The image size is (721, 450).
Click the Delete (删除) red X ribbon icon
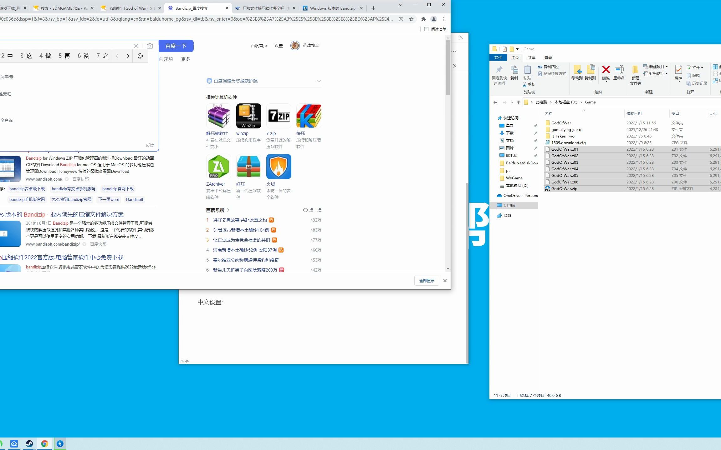(606, 70)
